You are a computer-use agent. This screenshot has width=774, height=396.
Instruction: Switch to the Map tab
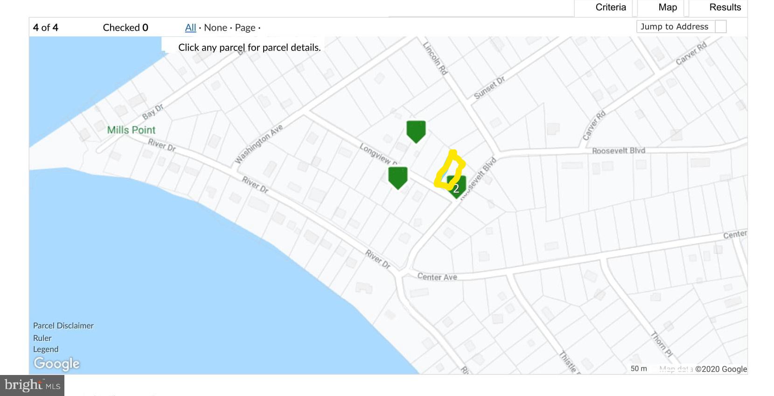point(668,7)
